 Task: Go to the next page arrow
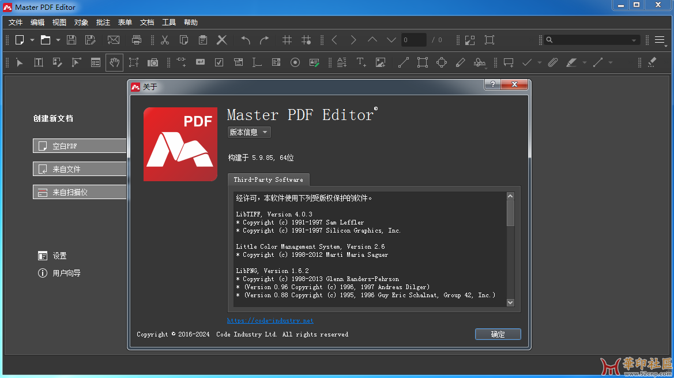353,40
